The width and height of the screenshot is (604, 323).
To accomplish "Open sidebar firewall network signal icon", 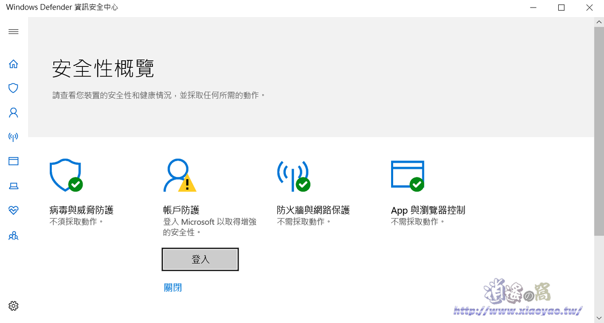I will tap(14, 137).
